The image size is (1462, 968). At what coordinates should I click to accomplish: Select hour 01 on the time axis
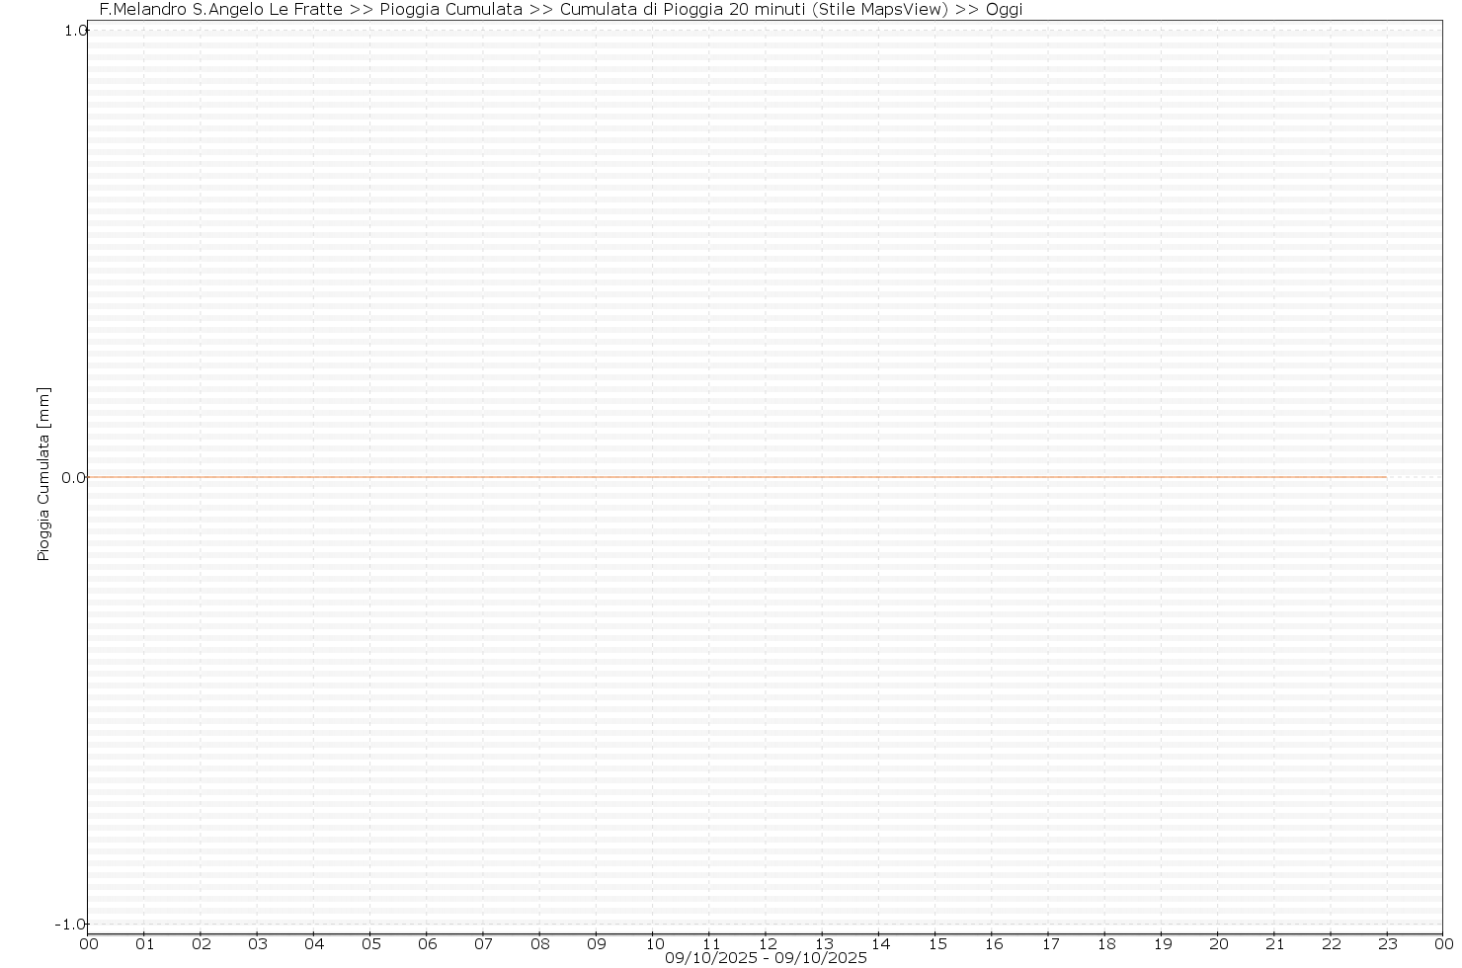144,944
